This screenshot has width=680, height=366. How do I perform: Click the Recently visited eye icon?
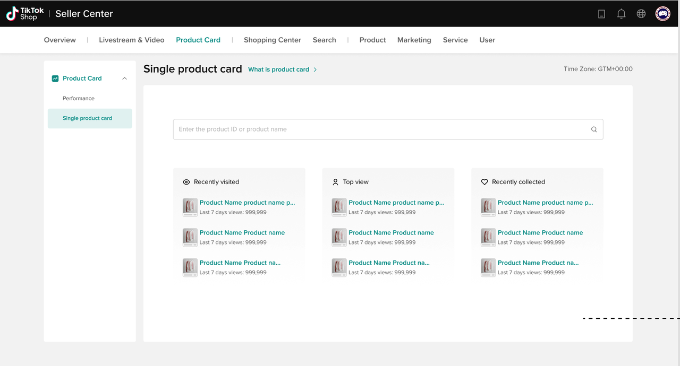186,182
